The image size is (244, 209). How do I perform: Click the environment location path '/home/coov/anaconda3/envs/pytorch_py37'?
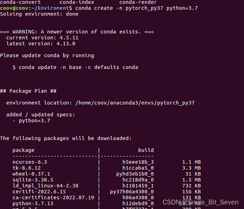point(135,103)
